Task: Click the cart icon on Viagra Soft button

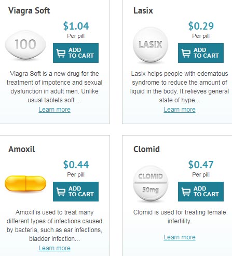Action: pos(61,53)
